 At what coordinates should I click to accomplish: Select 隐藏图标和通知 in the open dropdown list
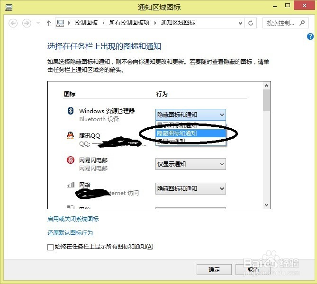[191, 133]
